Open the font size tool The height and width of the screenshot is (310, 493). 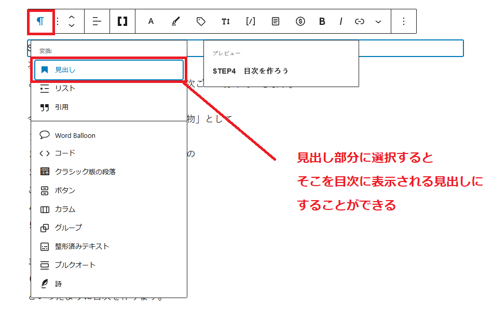coord(226,21)
